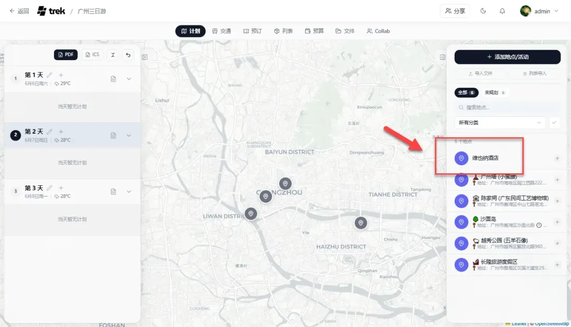Add 越秀公园 with plus icon

click(557, 244)
